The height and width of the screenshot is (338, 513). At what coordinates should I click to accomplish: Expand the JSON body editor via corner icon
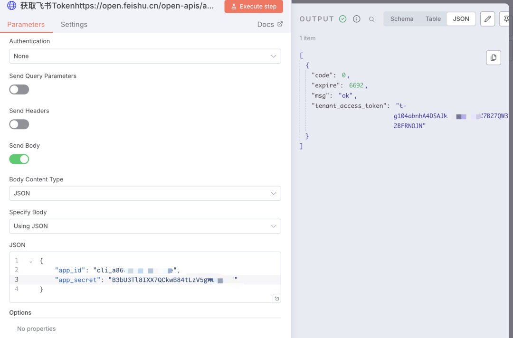276,298
